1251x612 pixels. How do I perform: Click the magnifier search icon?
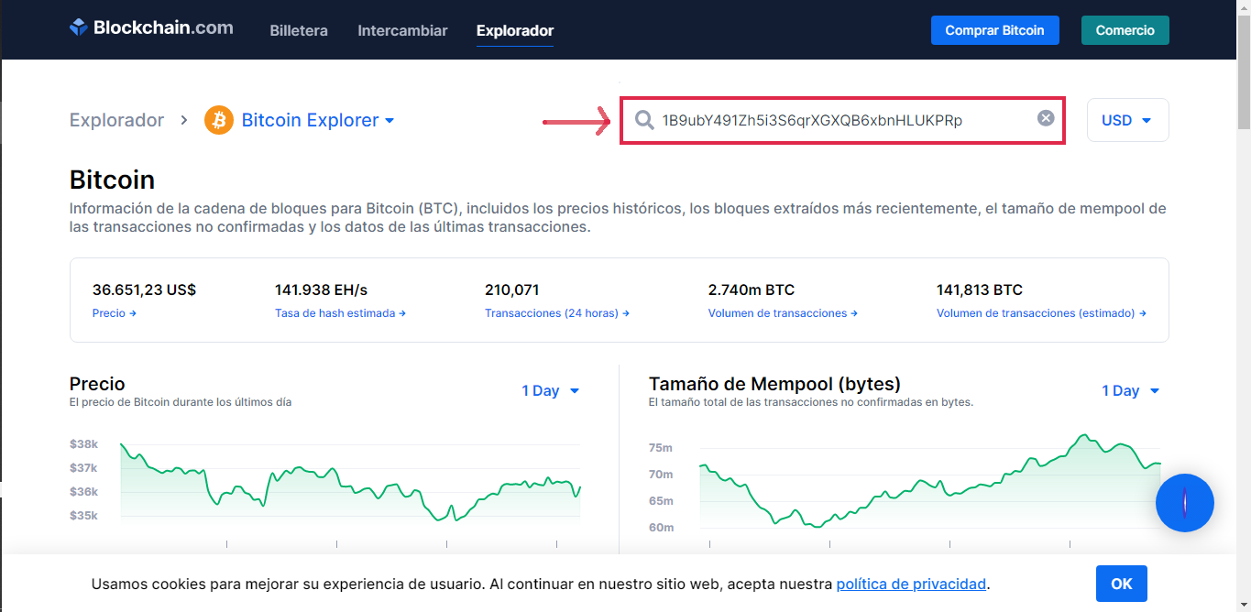tap(645, 120)
